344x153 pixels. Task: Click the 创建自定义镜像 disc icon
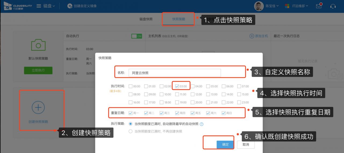[70, 6]
